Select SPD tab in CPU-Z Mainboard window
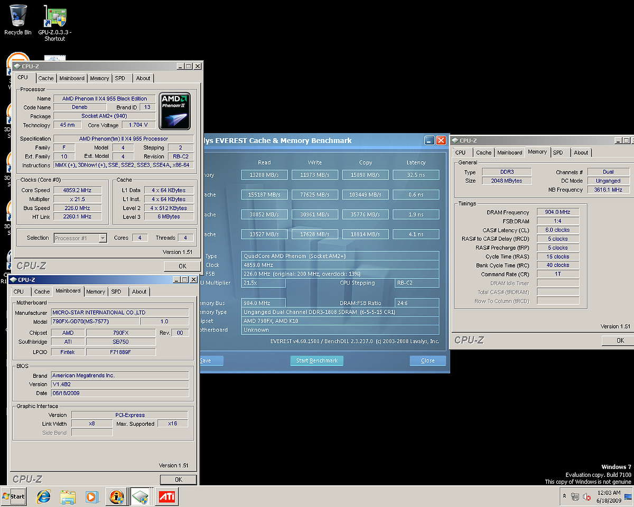This screenshot has width=634, height=507. point(116,292)
